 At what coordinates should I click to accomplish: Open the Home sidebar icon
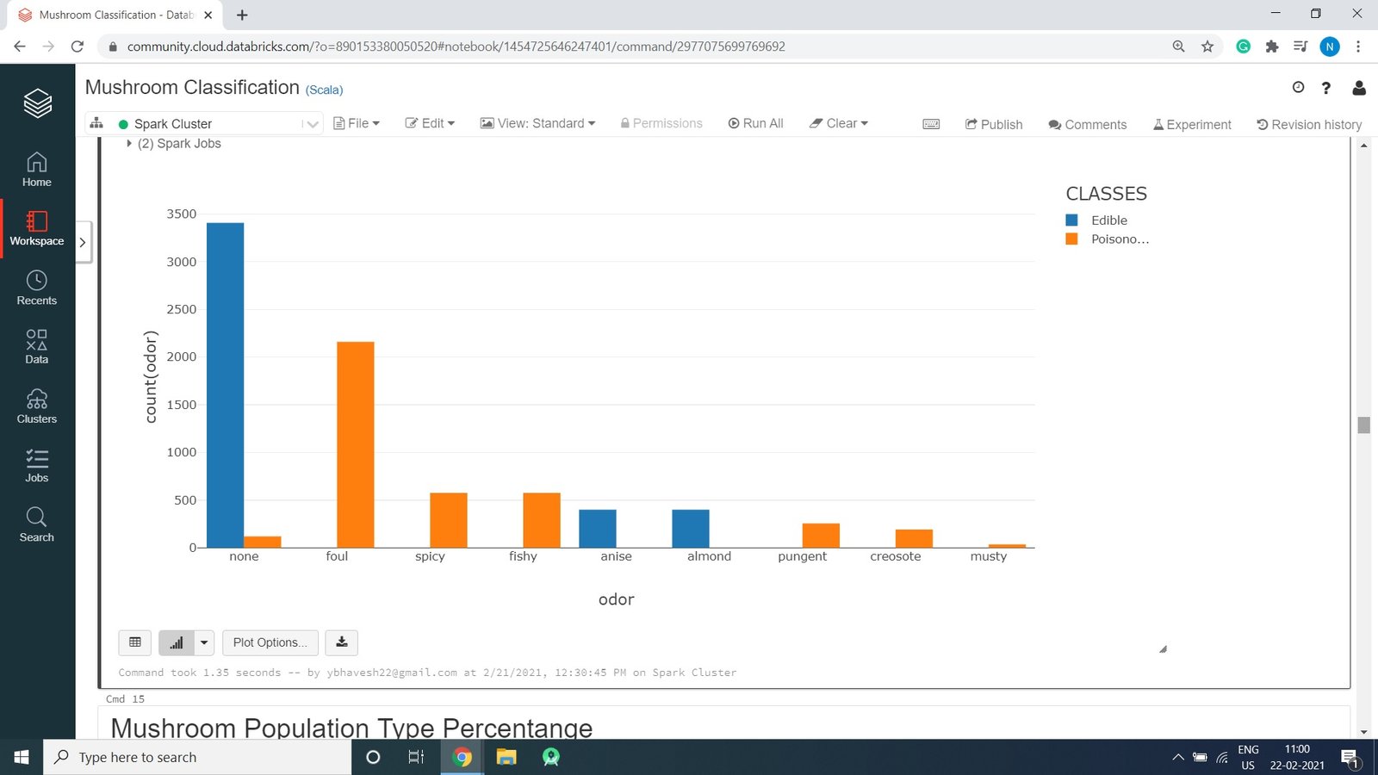click(36, 170)
